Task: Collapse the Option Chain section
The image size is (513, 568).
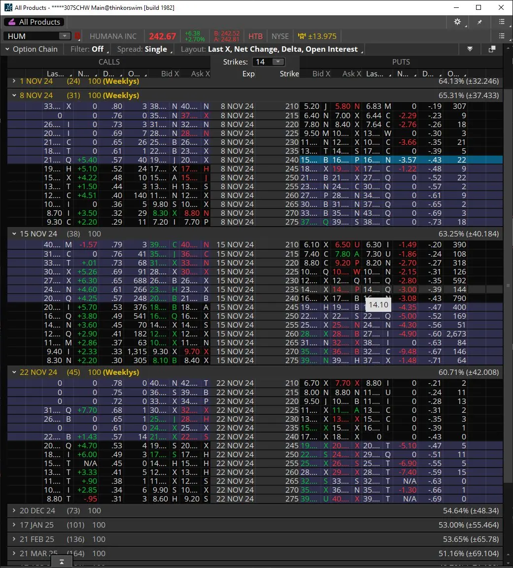Action: tap(7, 49)
